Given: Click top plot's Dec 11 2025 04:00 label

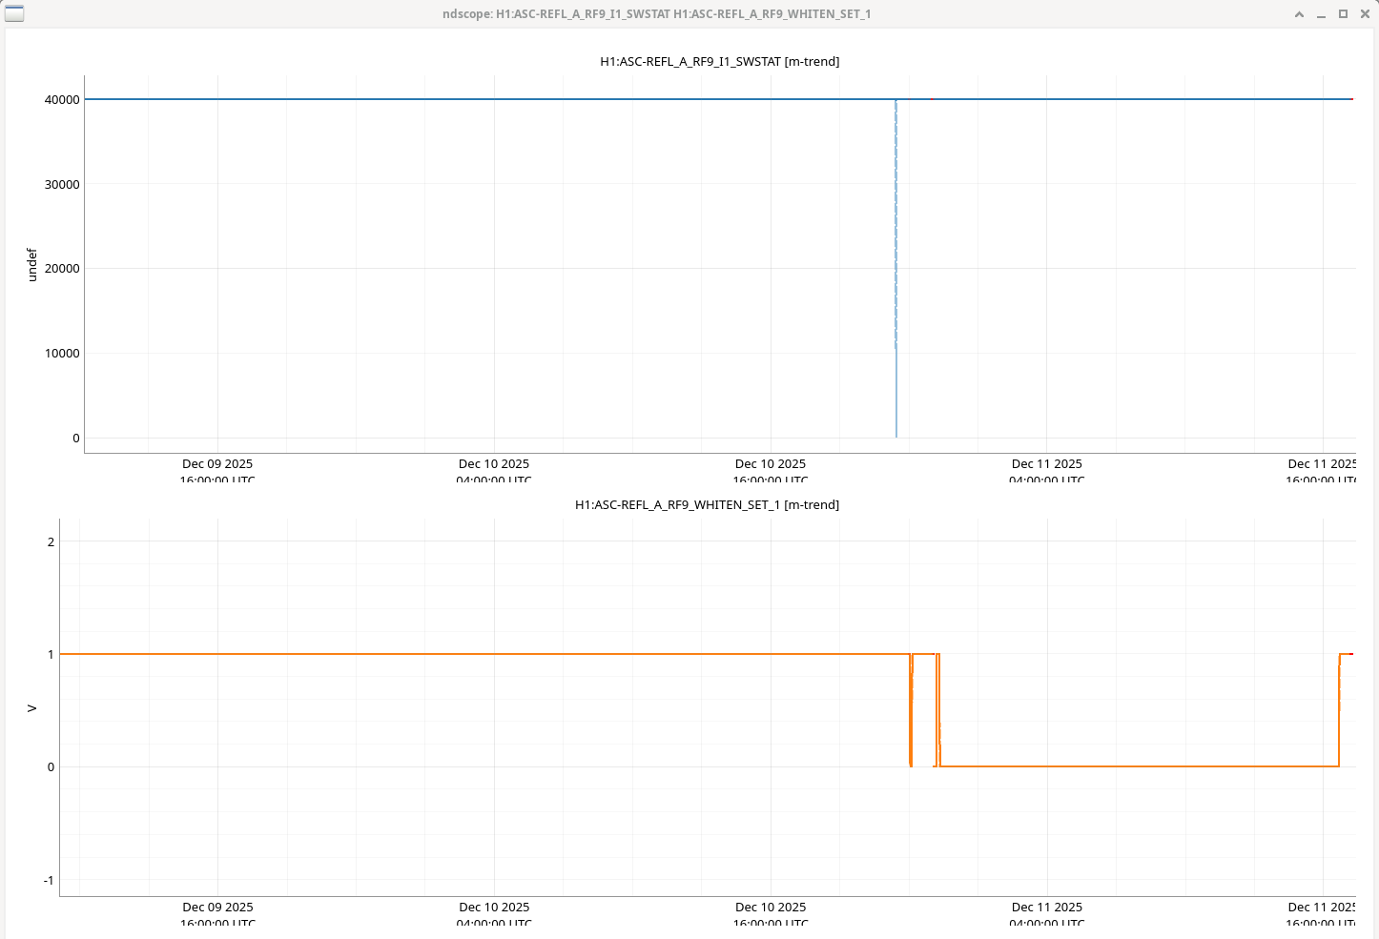Looking at the screenshot, I should point(1046,464).
